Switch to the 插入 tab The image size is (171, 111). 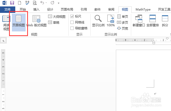point(36,10)
